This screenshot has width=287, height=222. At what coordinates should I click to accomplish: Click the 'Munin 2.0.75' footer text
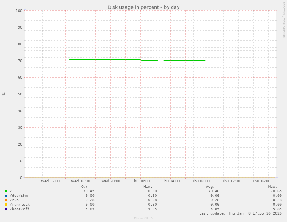click(x=143, y=218)
